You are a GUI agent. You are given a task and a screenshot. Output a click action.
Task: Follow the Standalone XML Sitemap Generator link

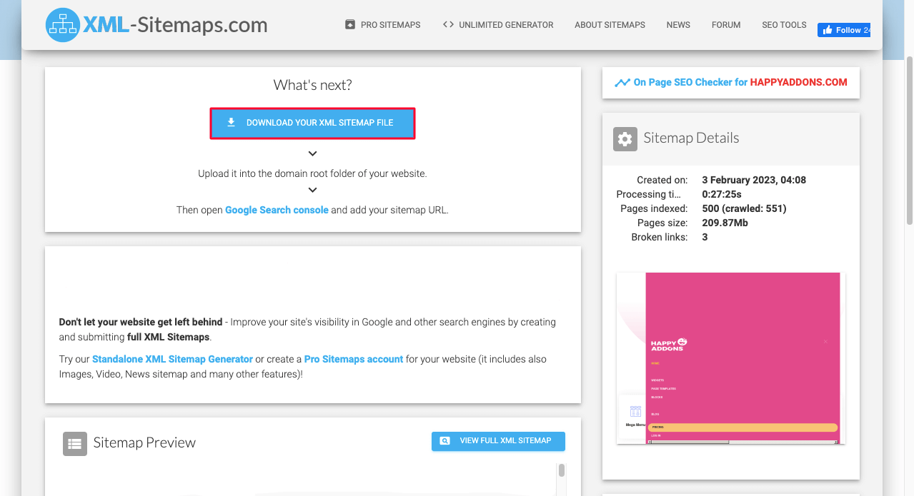click(x=172, y=360)
